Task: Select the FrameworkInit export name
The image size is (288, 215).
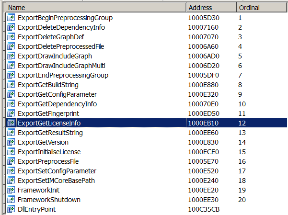Action: coord(38,190)
